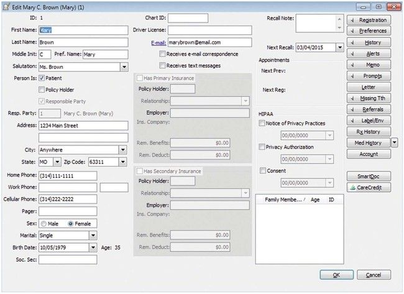404x294 pixels.
Task: Select the Male radio button
Action: pos(44,224)
